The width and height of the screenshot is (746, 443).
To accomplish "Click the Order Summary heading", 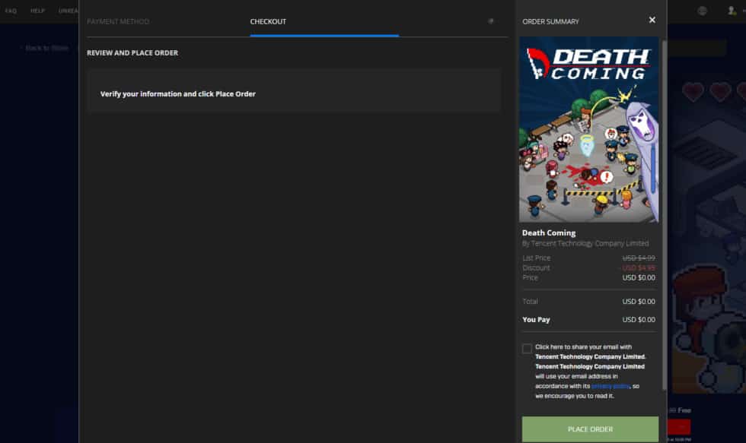I will [x=550, y=21].
